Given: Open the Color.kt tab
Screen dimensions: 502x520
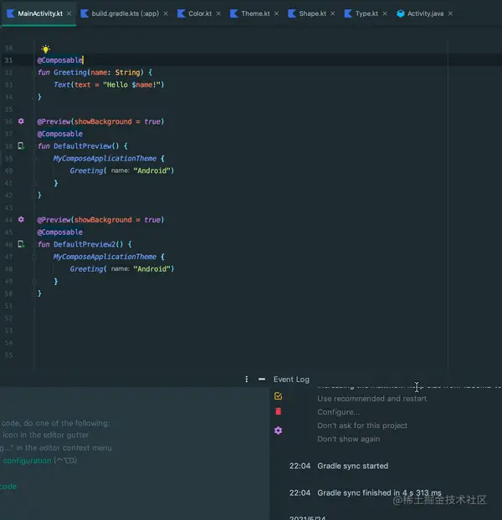Looking at the screenshot, I should [200, 13].
